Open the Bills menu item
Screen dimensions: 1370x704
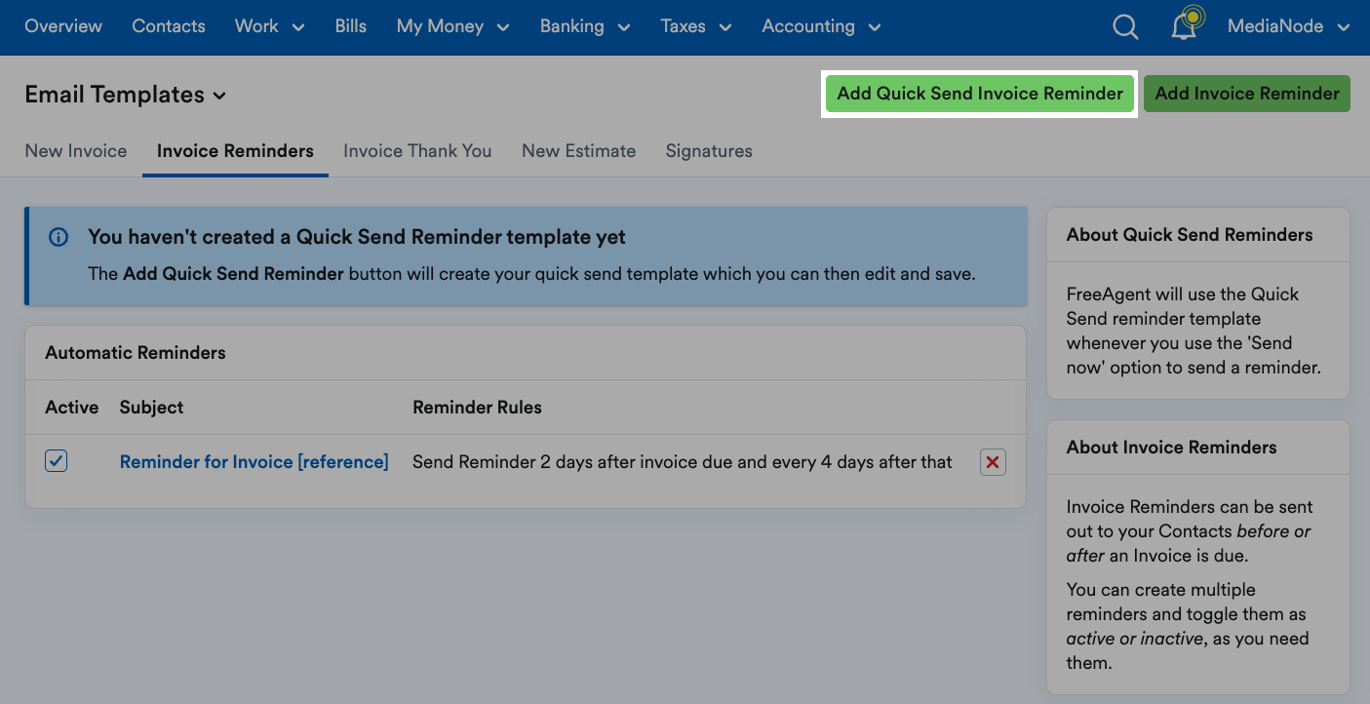[x=351, y=26]
